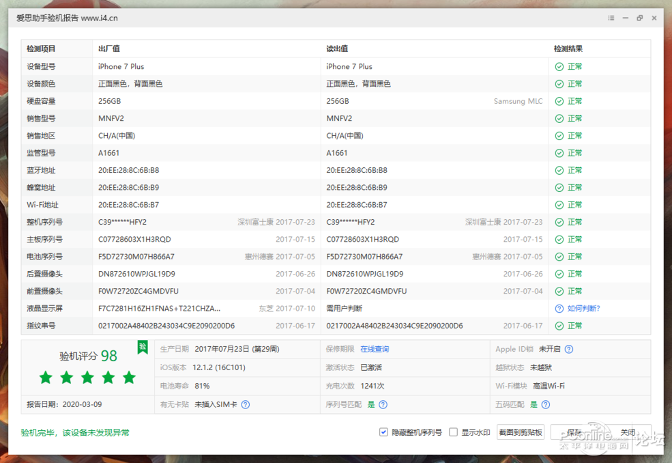Select factory 主板序列号 value C07728603X1H3RQD
Image resolution: width=672 pixels, height=463 pixels.
point(134,240)
